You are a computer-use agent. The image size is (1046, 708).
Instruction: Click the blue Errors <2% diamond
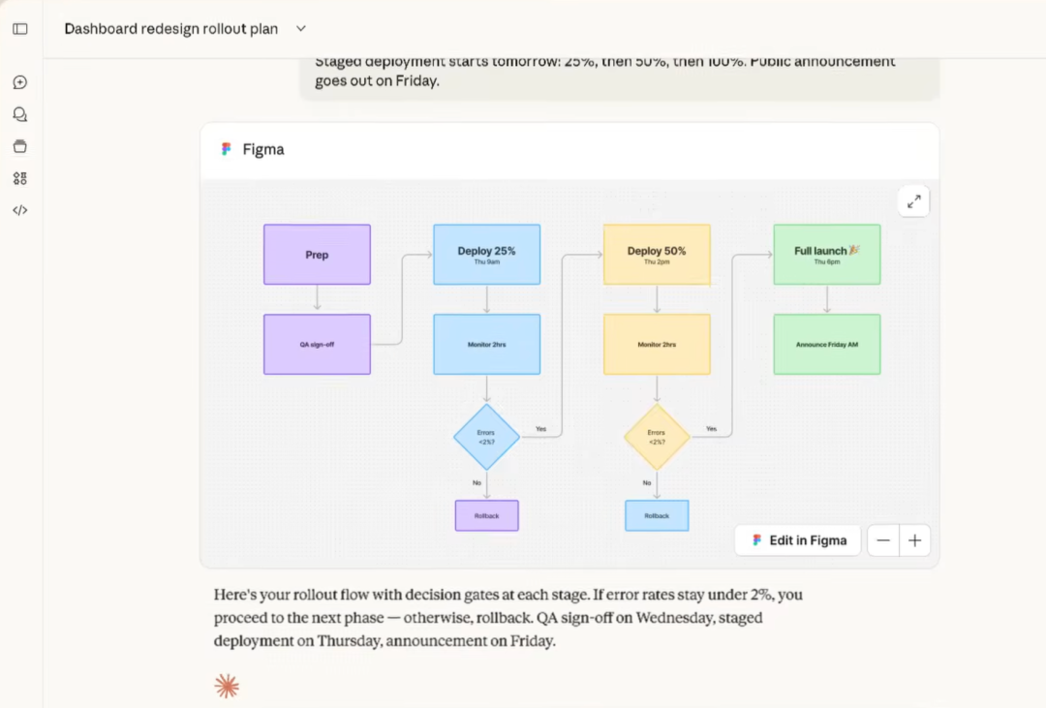pyautogui.click(x=486, y=437)
